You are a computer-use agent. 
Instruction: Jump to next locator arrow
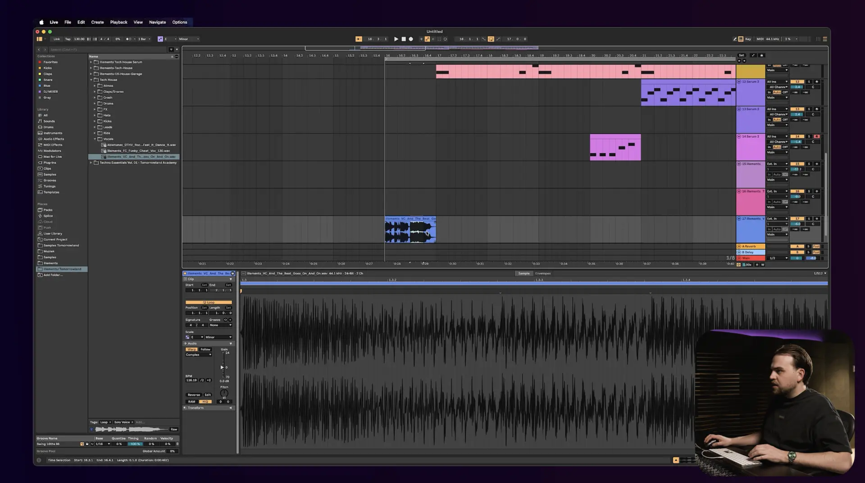tap(744, 60)
